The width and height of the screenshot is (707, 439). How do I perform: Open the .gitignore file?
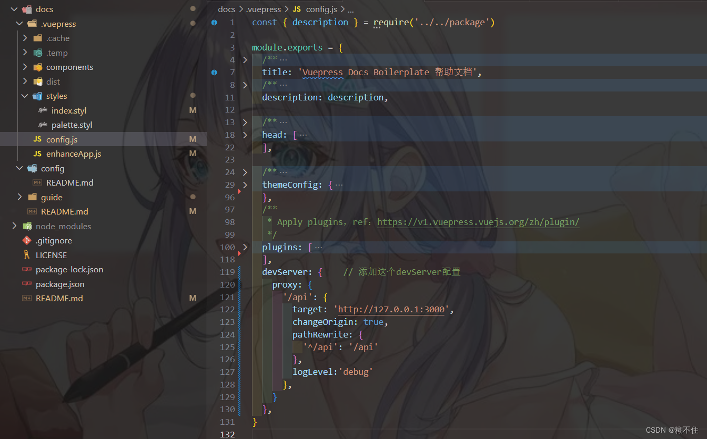(54, 240)
